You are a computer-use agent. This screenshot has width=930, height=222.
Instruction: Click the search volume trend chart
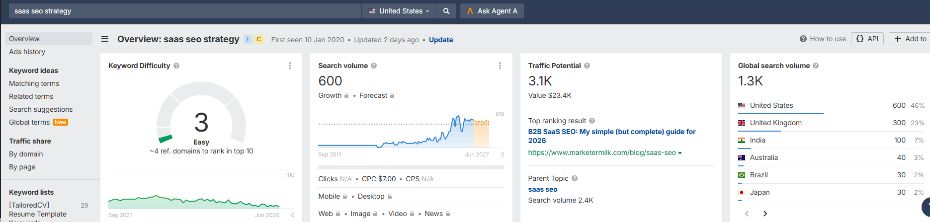coord(404,132)
